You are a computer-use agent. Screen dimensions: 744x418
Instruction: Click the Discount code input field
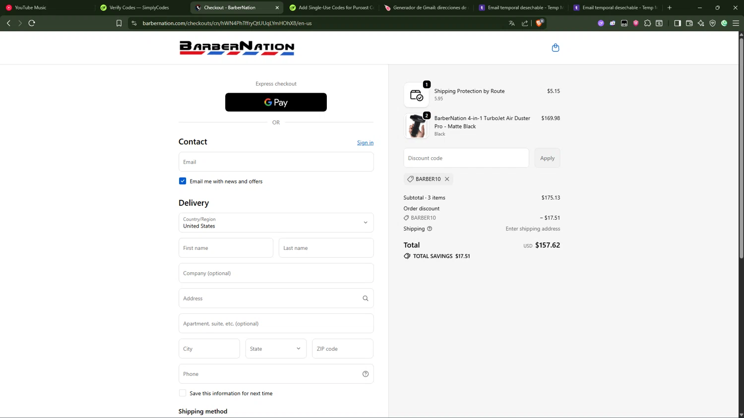coord(466,158)
